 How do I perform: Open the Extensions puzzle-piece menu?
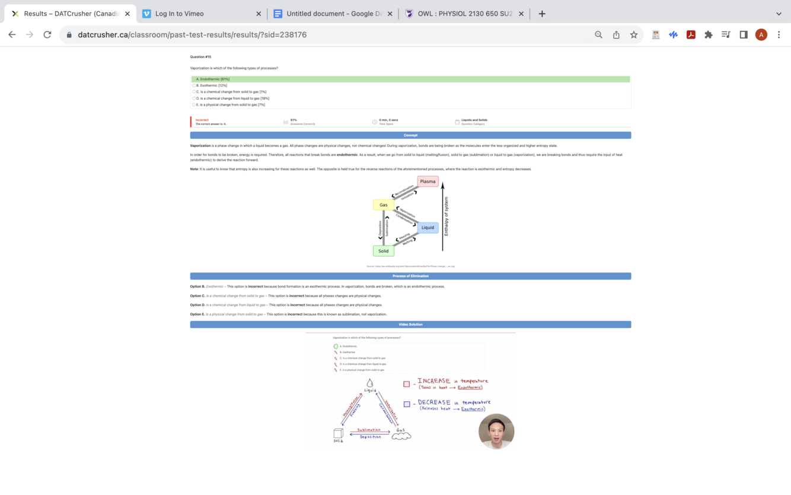(708, 34)
